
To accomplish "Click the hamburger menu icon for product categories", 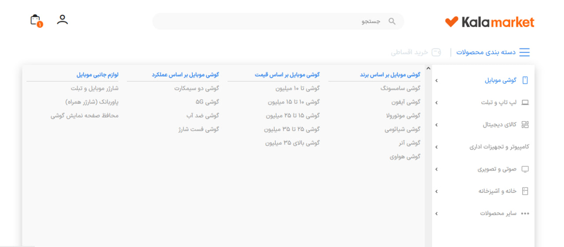I will [x=524, y=52].
